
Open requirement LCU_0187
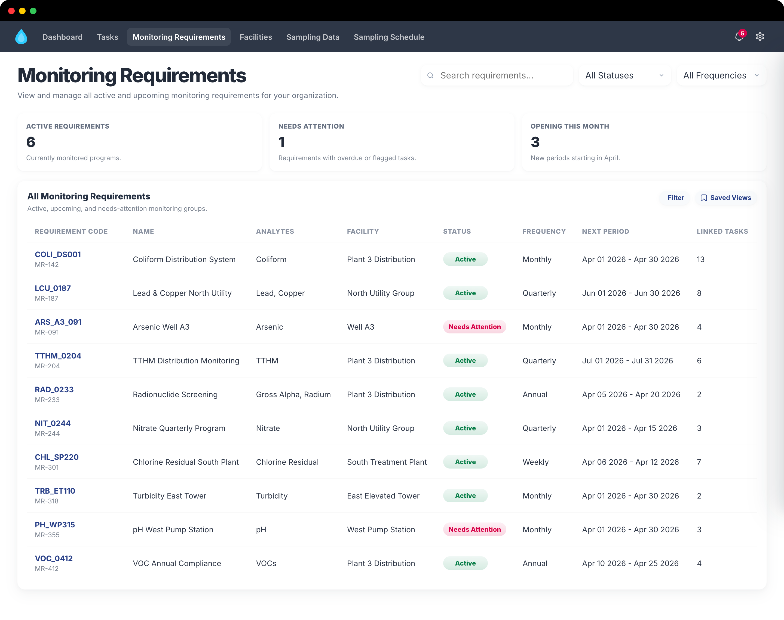(53, 288)
